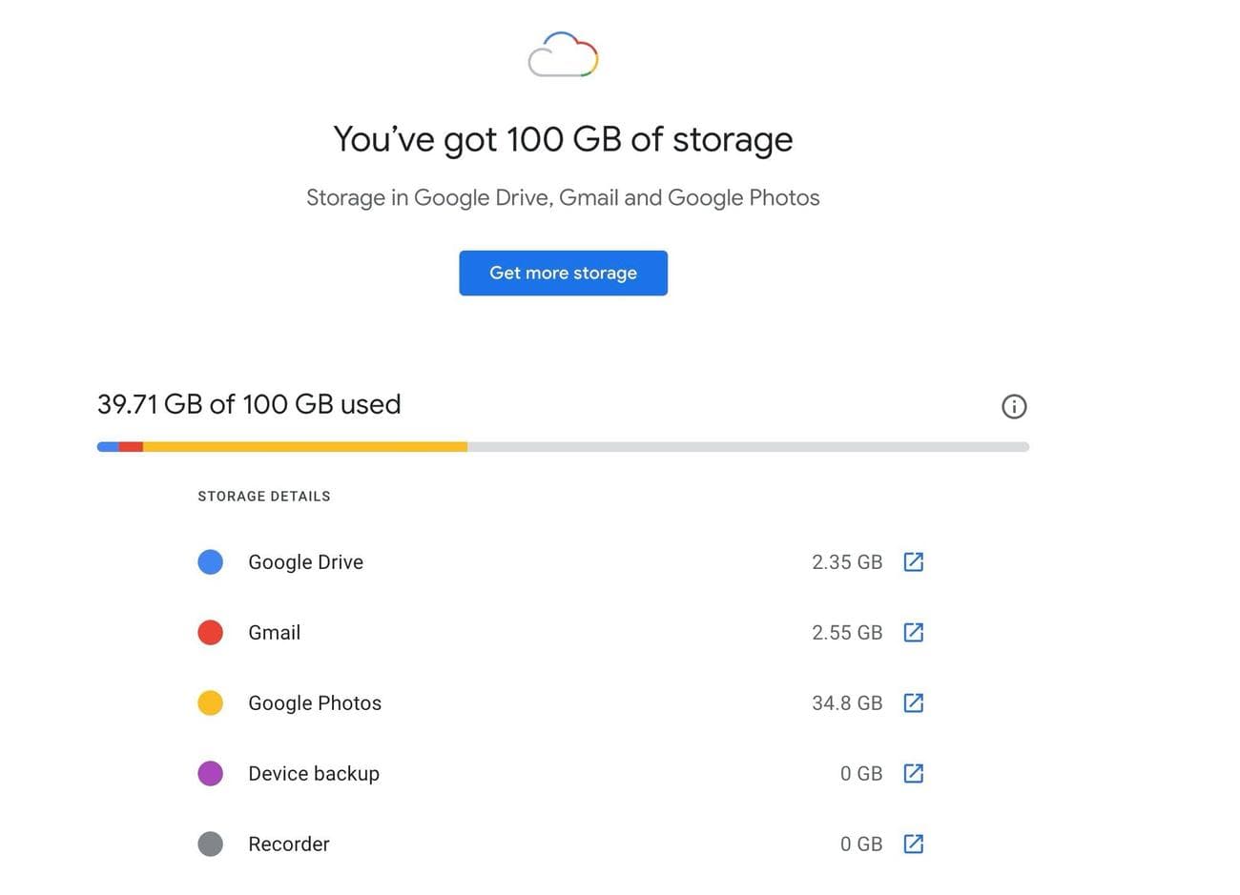The image size is (1240, 895).
Task: Select the blue Google Drive color dot
Action: tap(210, 561)
